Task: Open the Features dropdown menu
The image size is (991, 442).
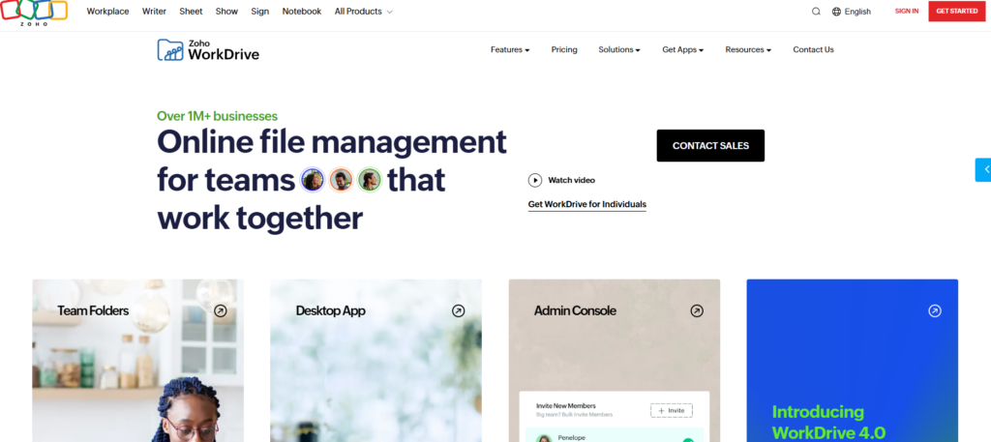Action: point(510,50)
